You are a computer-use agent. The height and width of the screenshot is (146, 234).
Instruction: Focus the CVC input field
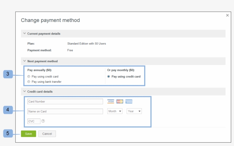[x=34, y=121]
